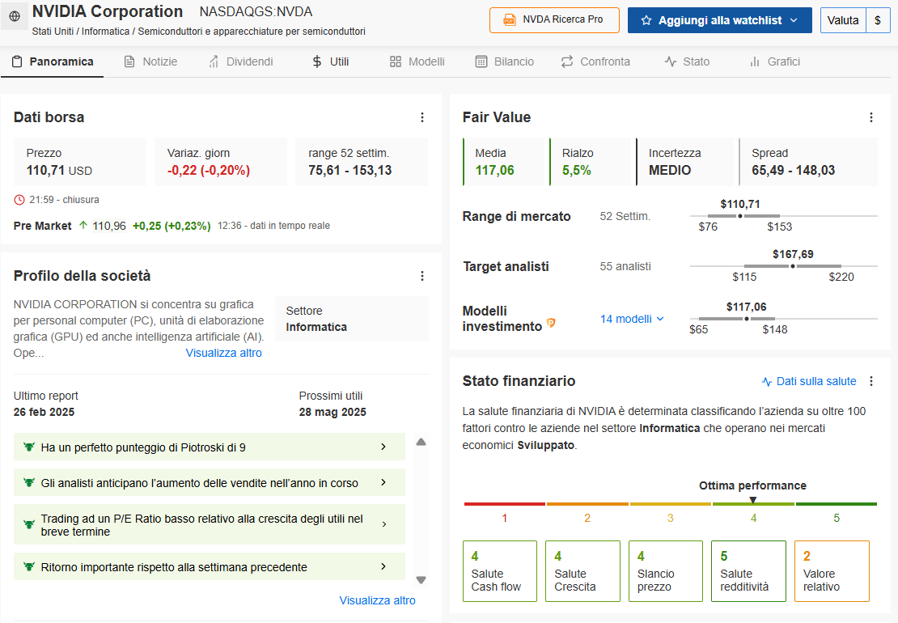Click the NVDA Ricerca Pro button

click(x=554, y=20)
